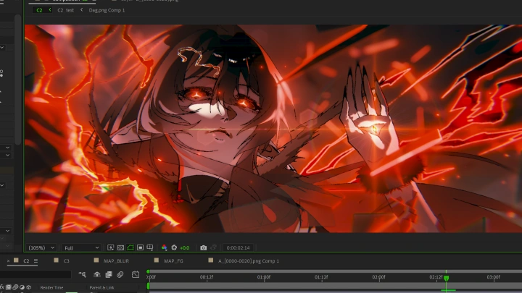Click the frame blend column switch icon
This screenshot has height=293, width=522.
pyautogui.click(x=9, y=287)
